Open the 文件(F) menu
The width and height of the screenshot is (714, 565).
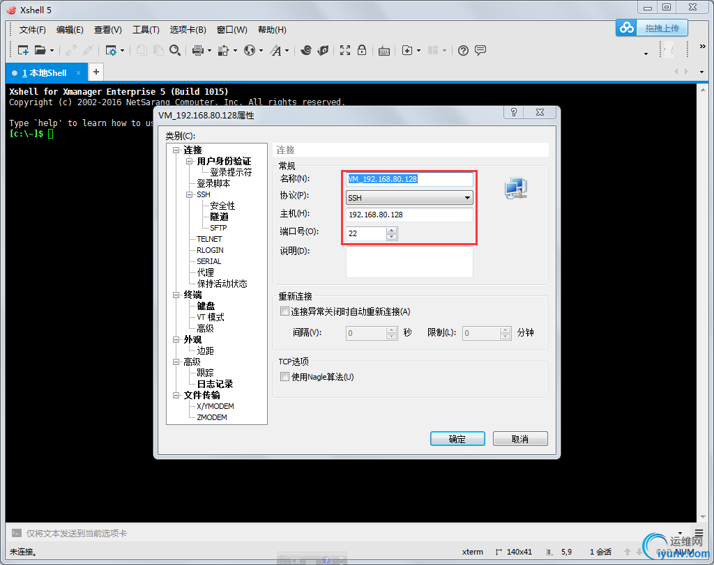click(32, 29)
